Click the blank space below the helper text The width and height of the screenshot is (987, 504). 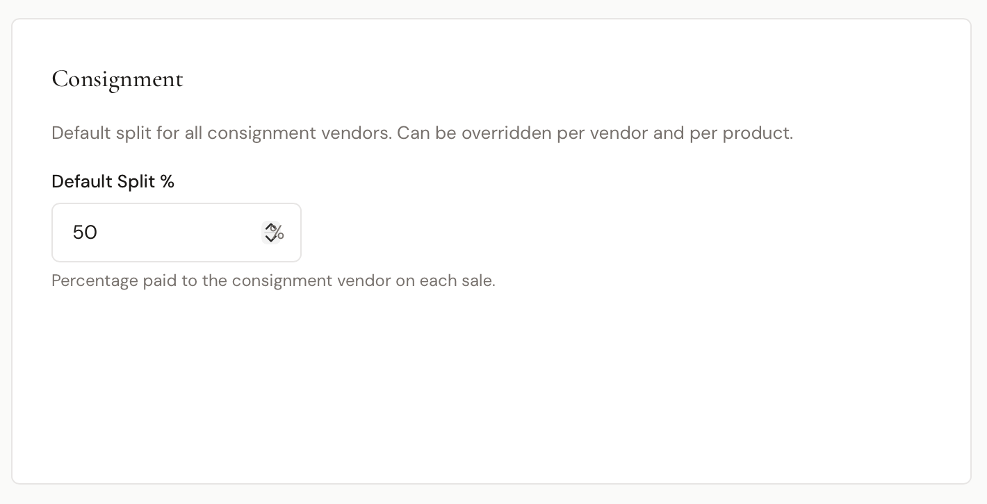click(278, 326)
